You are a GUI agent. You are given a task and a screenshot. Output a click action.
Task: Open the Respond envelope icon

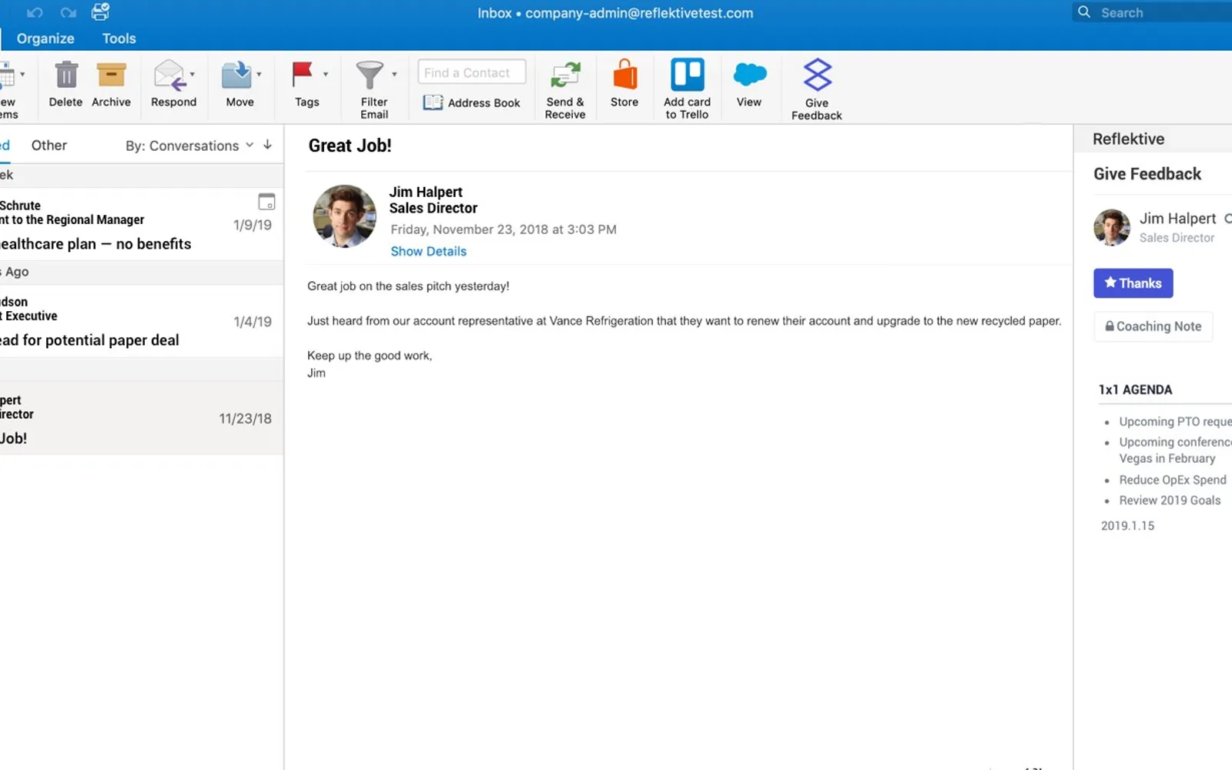[169, 75]
